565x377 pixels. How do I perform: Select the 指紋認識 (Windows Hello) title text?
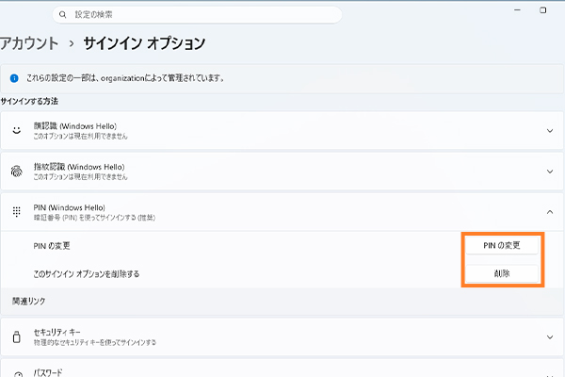click(x=79, y=167)
